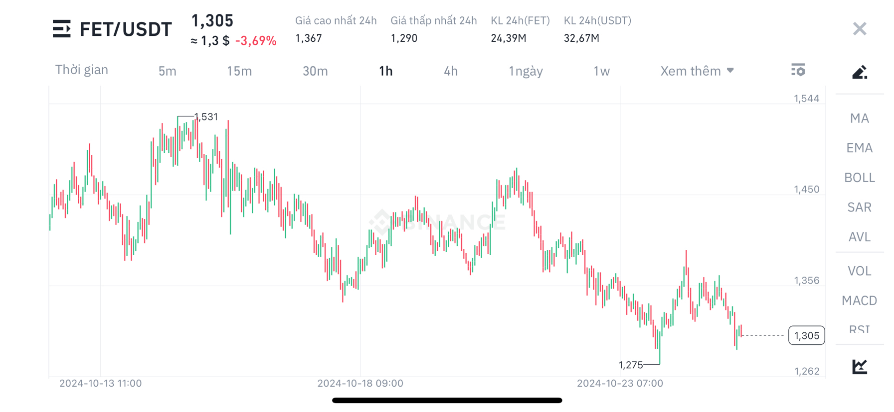Toggle the SAR indicator
The width and height of the screenshot is (894, 412).
click(x=859, y=207)
